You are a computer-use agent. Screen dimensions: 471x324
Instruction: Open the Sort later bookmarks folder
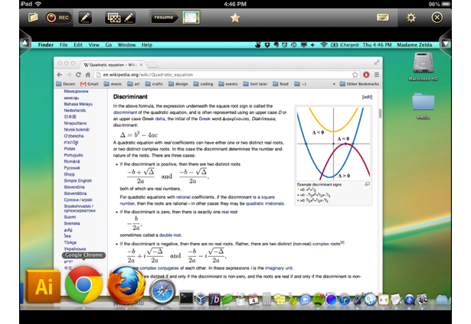[255, 84]
